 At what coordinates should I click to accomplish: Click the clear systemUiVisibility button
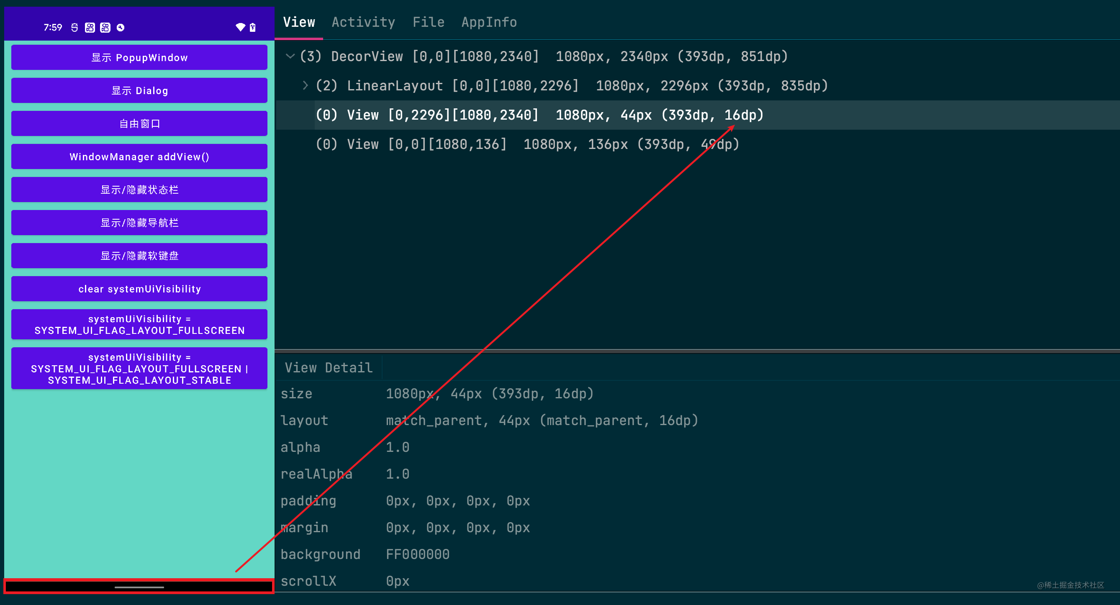pos(139,289)
